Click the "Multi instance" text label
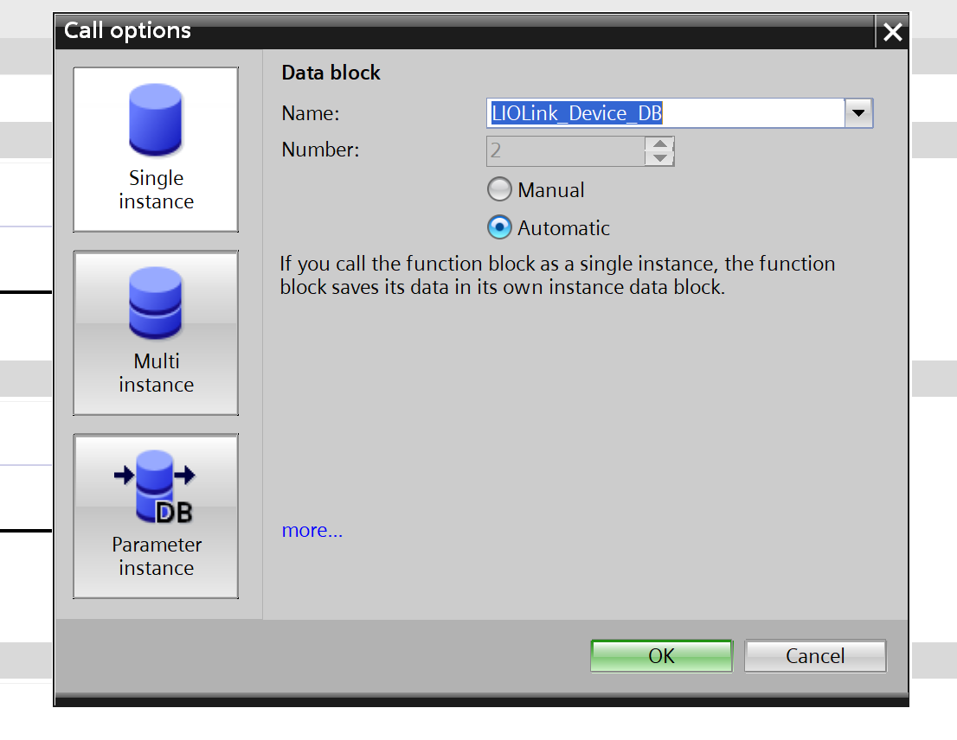 pos(156,373)
